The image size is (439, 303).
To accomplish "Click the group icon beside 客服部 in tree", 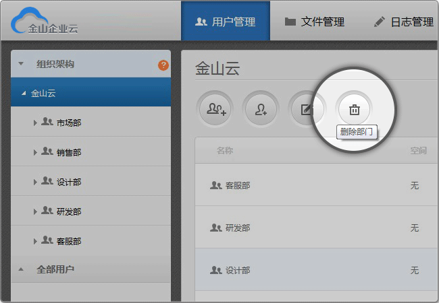I will pyautogui.click(x=47, y=240).
